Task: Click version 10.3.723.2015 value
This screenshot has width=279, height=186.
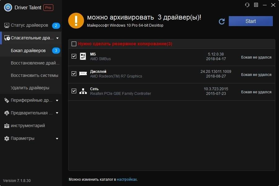Action: tap(216, 89)
